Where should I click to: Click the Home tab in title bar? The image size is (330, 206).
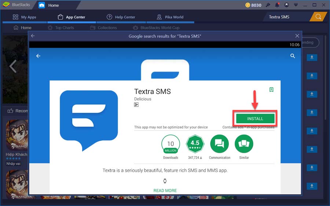(x=54, y=5)
